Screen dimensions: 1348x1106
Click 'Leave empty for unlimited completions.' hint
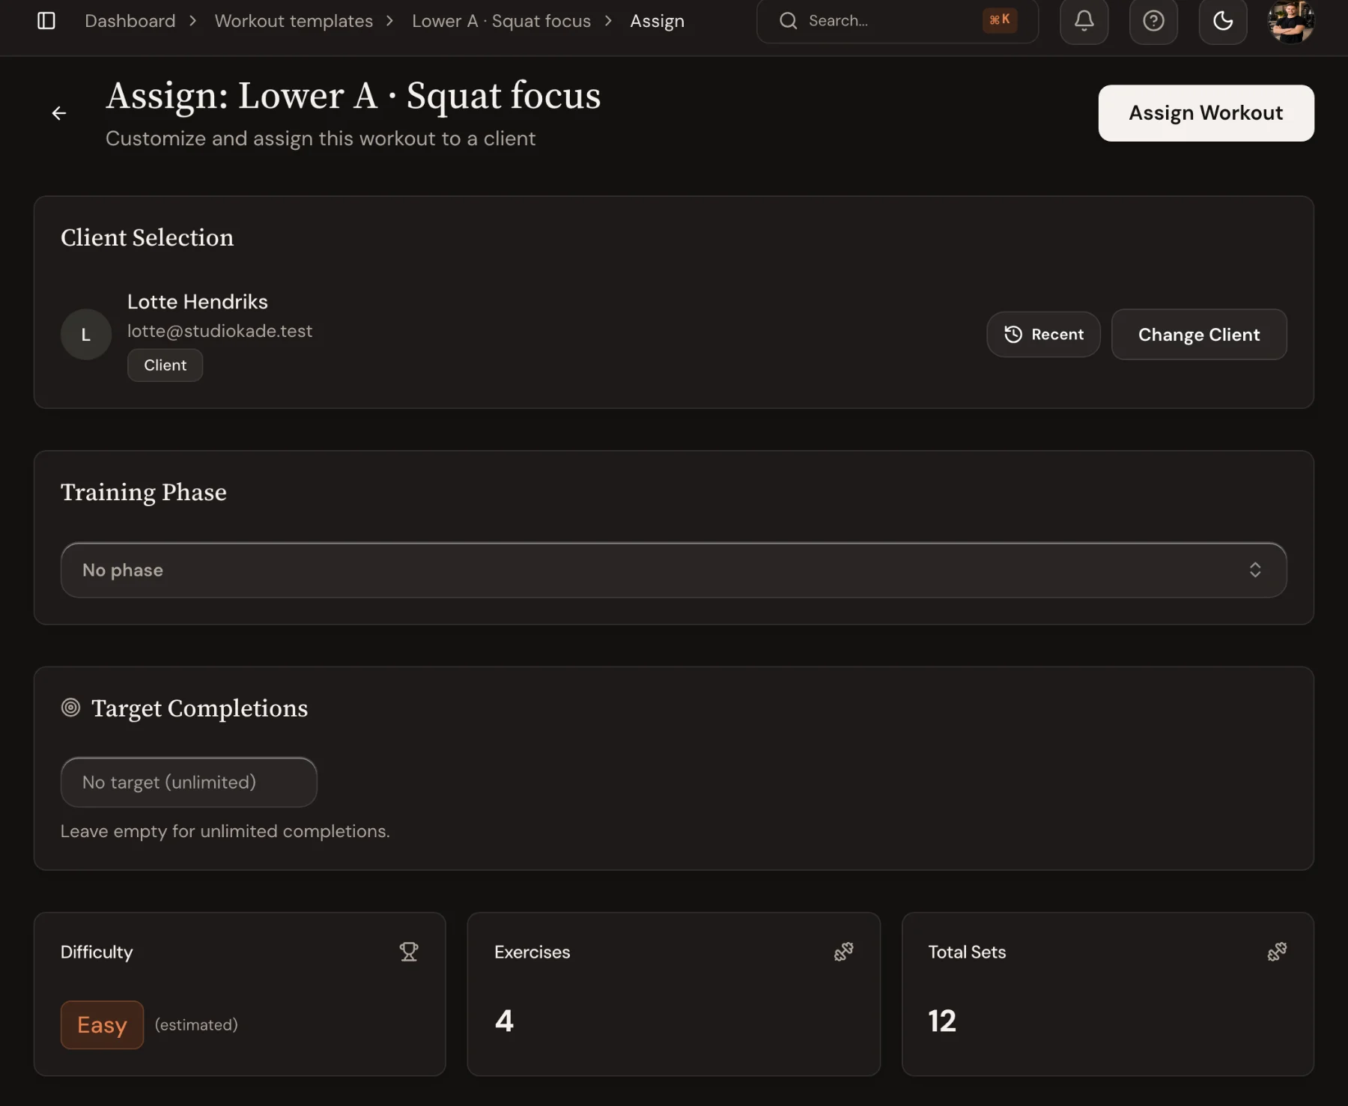225,831
